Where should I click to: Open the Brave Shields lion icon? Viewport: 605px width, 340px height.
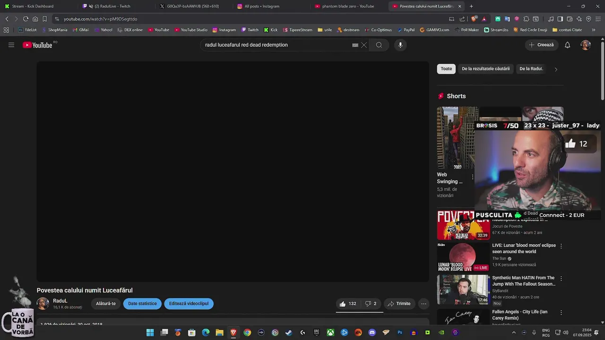[474, 19]
